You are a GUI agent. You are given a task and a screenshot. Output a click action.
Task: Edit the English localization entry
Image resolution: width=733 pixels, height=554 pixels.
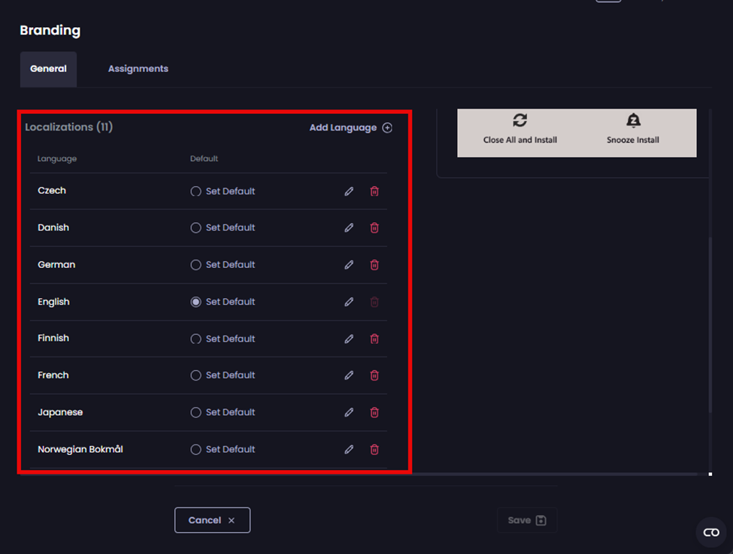[x=348, y=302]
